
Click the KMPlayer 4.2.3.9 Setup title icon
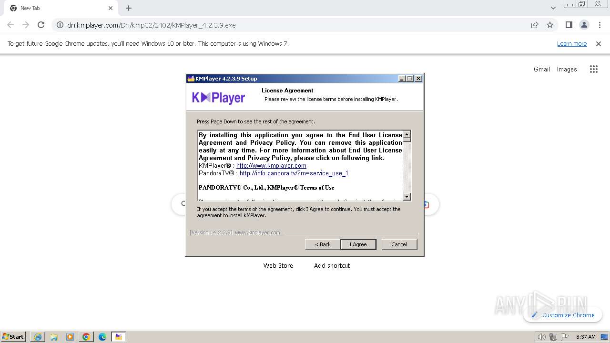(x=191, y=79)
